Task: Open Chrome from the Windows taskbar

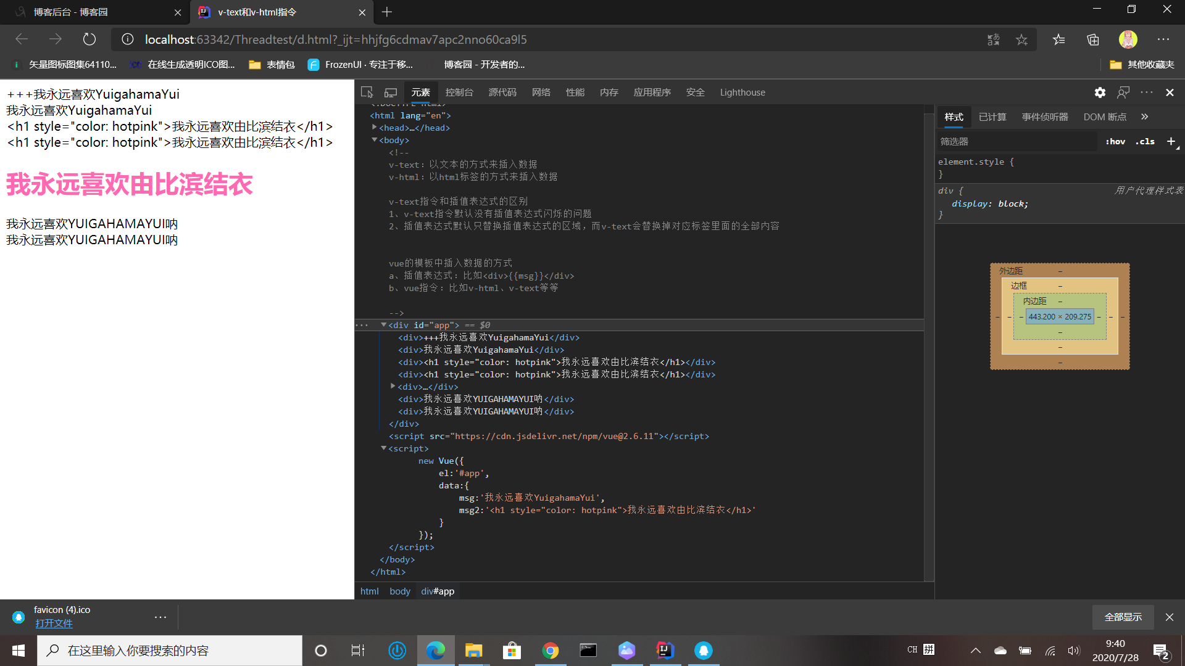Action: 550,651
